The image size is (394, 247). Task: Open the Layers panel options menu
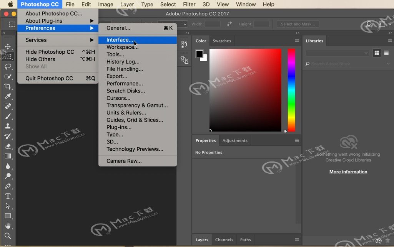point(297,239)
